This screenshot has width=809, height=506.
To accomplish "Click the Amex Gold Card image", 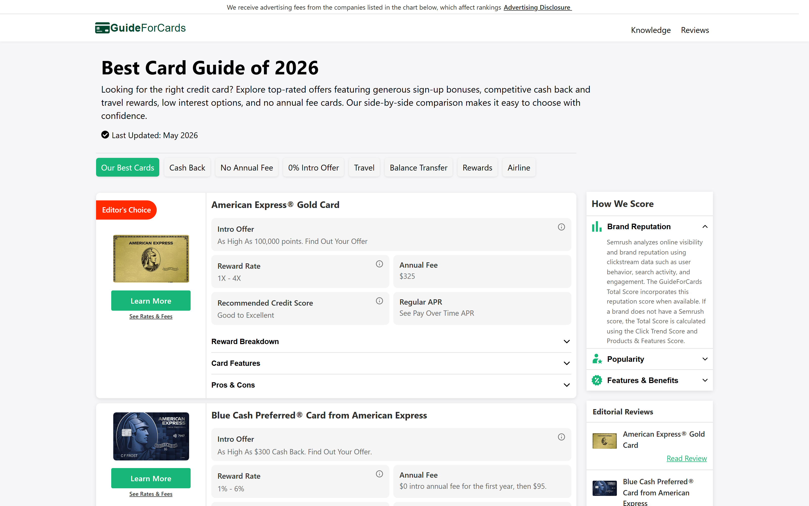I will click(x=151, y=259).
